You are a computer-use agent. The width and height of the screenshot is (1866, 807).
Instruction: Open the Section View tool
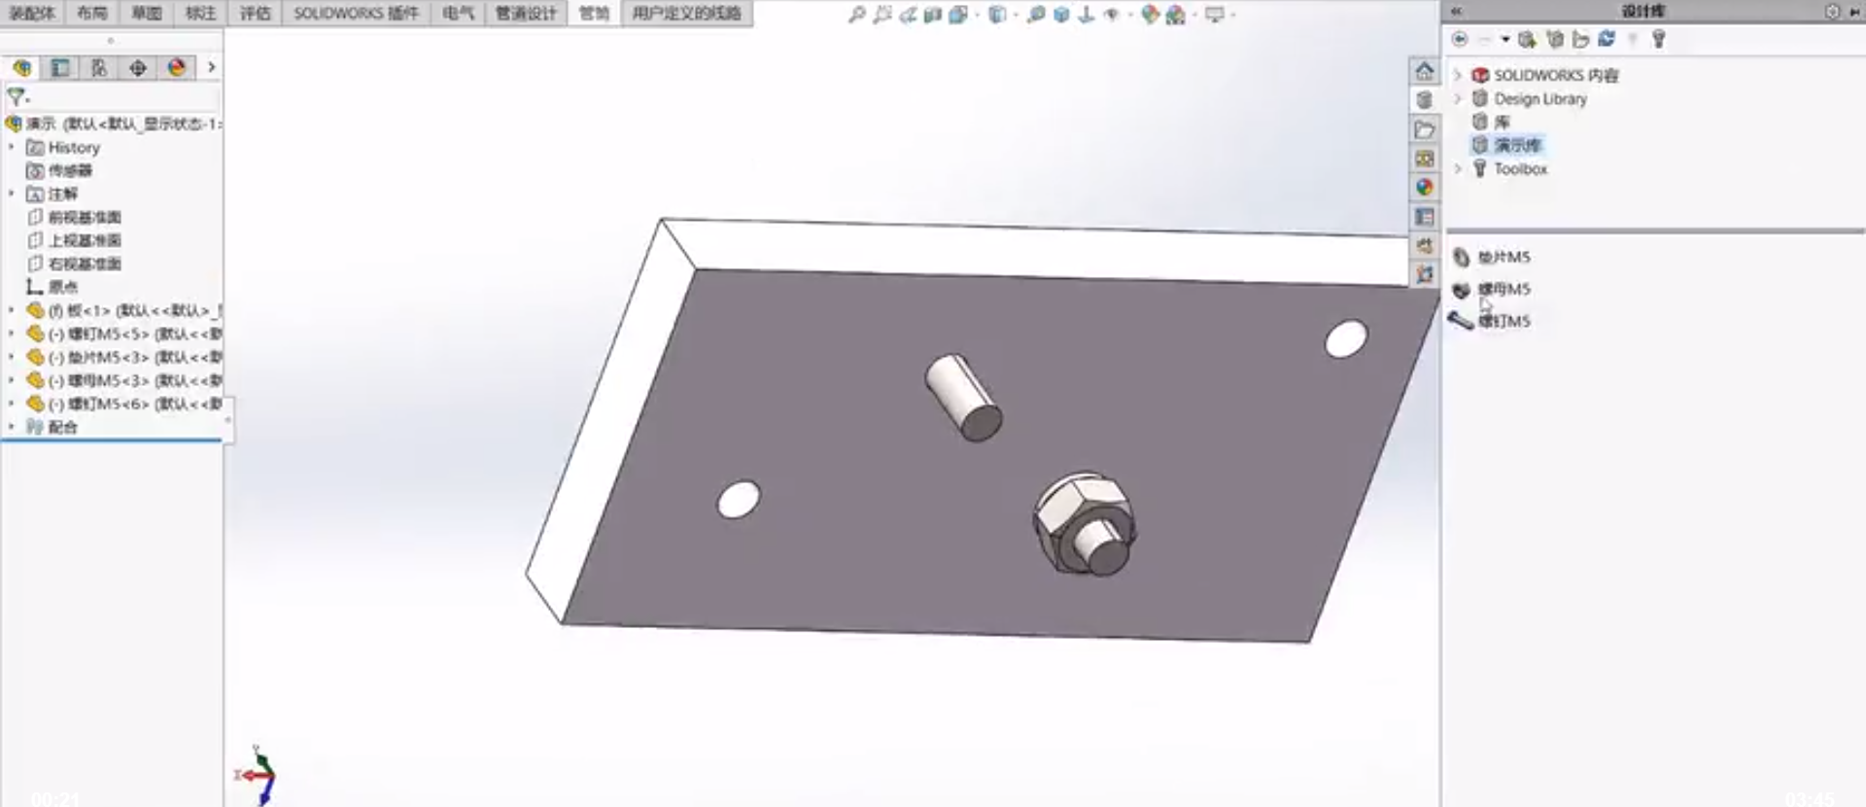[933, 15]
